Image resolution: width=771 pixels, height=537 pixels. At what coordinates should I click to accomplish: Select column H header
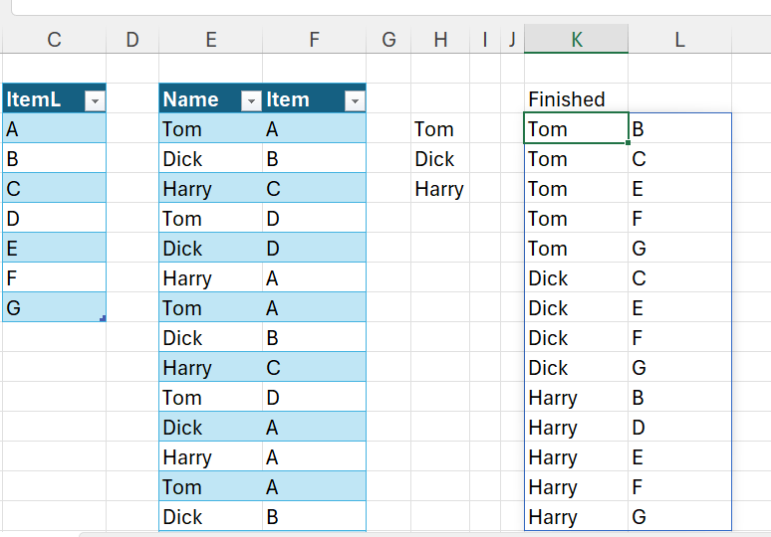point(440,39)
